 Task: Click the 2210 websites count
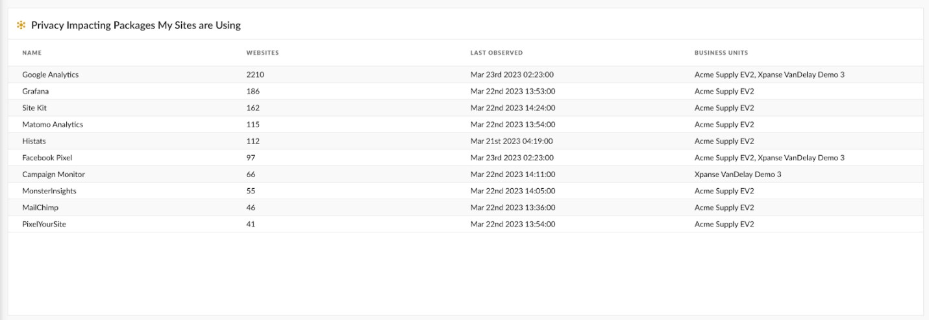255,75
